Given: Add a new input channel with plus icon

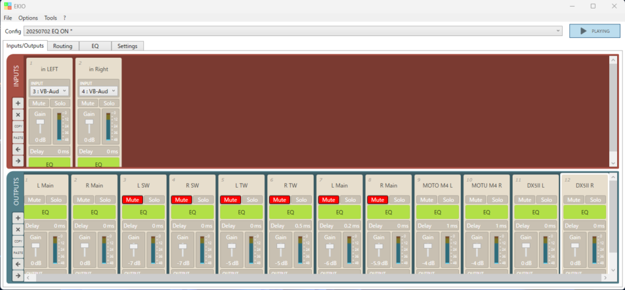Looking at the screenshot, I should 18,104.
